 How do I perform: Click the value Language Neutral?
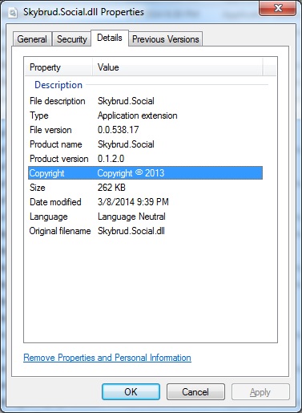(x=131, y=217)
